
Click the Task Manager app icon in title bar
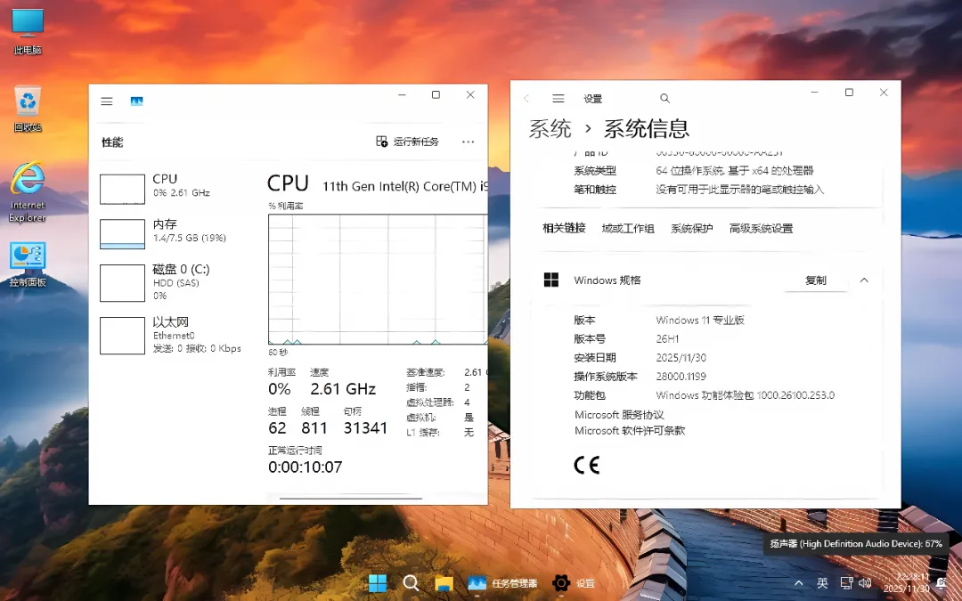[x=137, y=102]
